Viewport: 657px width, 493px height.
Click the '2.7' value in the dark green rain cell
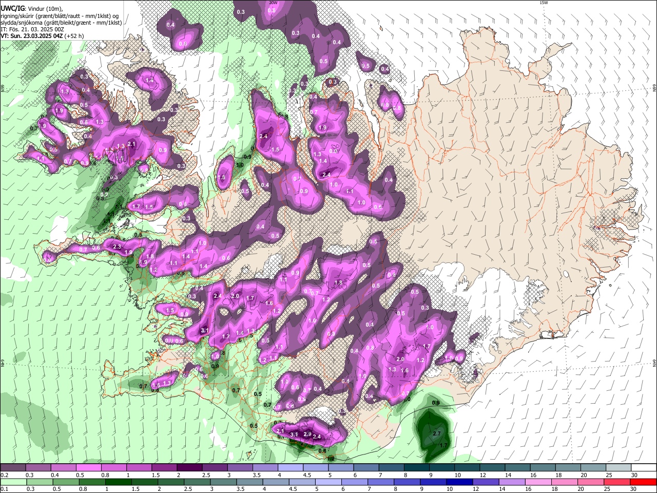tap(437, 433)
